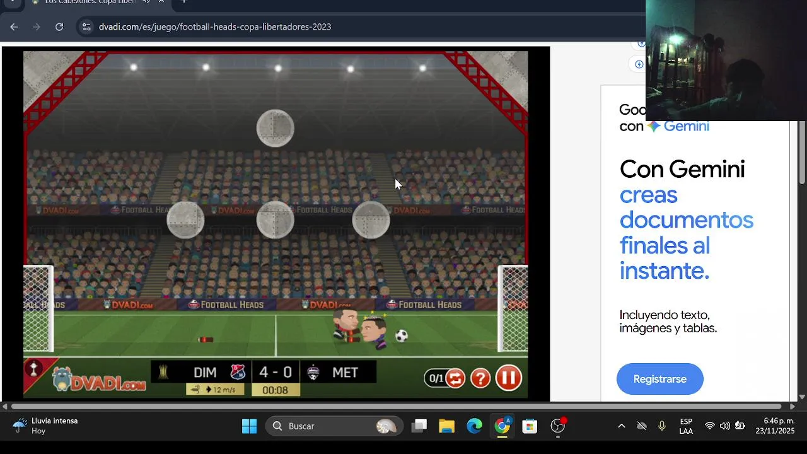The image size is (807, 454).
Task: Click the DVADI.com monster logo in game
Action: [98, 380]
